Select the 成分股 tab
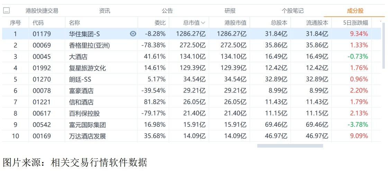388x171 pixels. 355,11
